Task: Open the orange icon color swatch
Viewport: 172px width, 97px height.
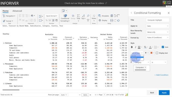Action: (x=152, y=53)
